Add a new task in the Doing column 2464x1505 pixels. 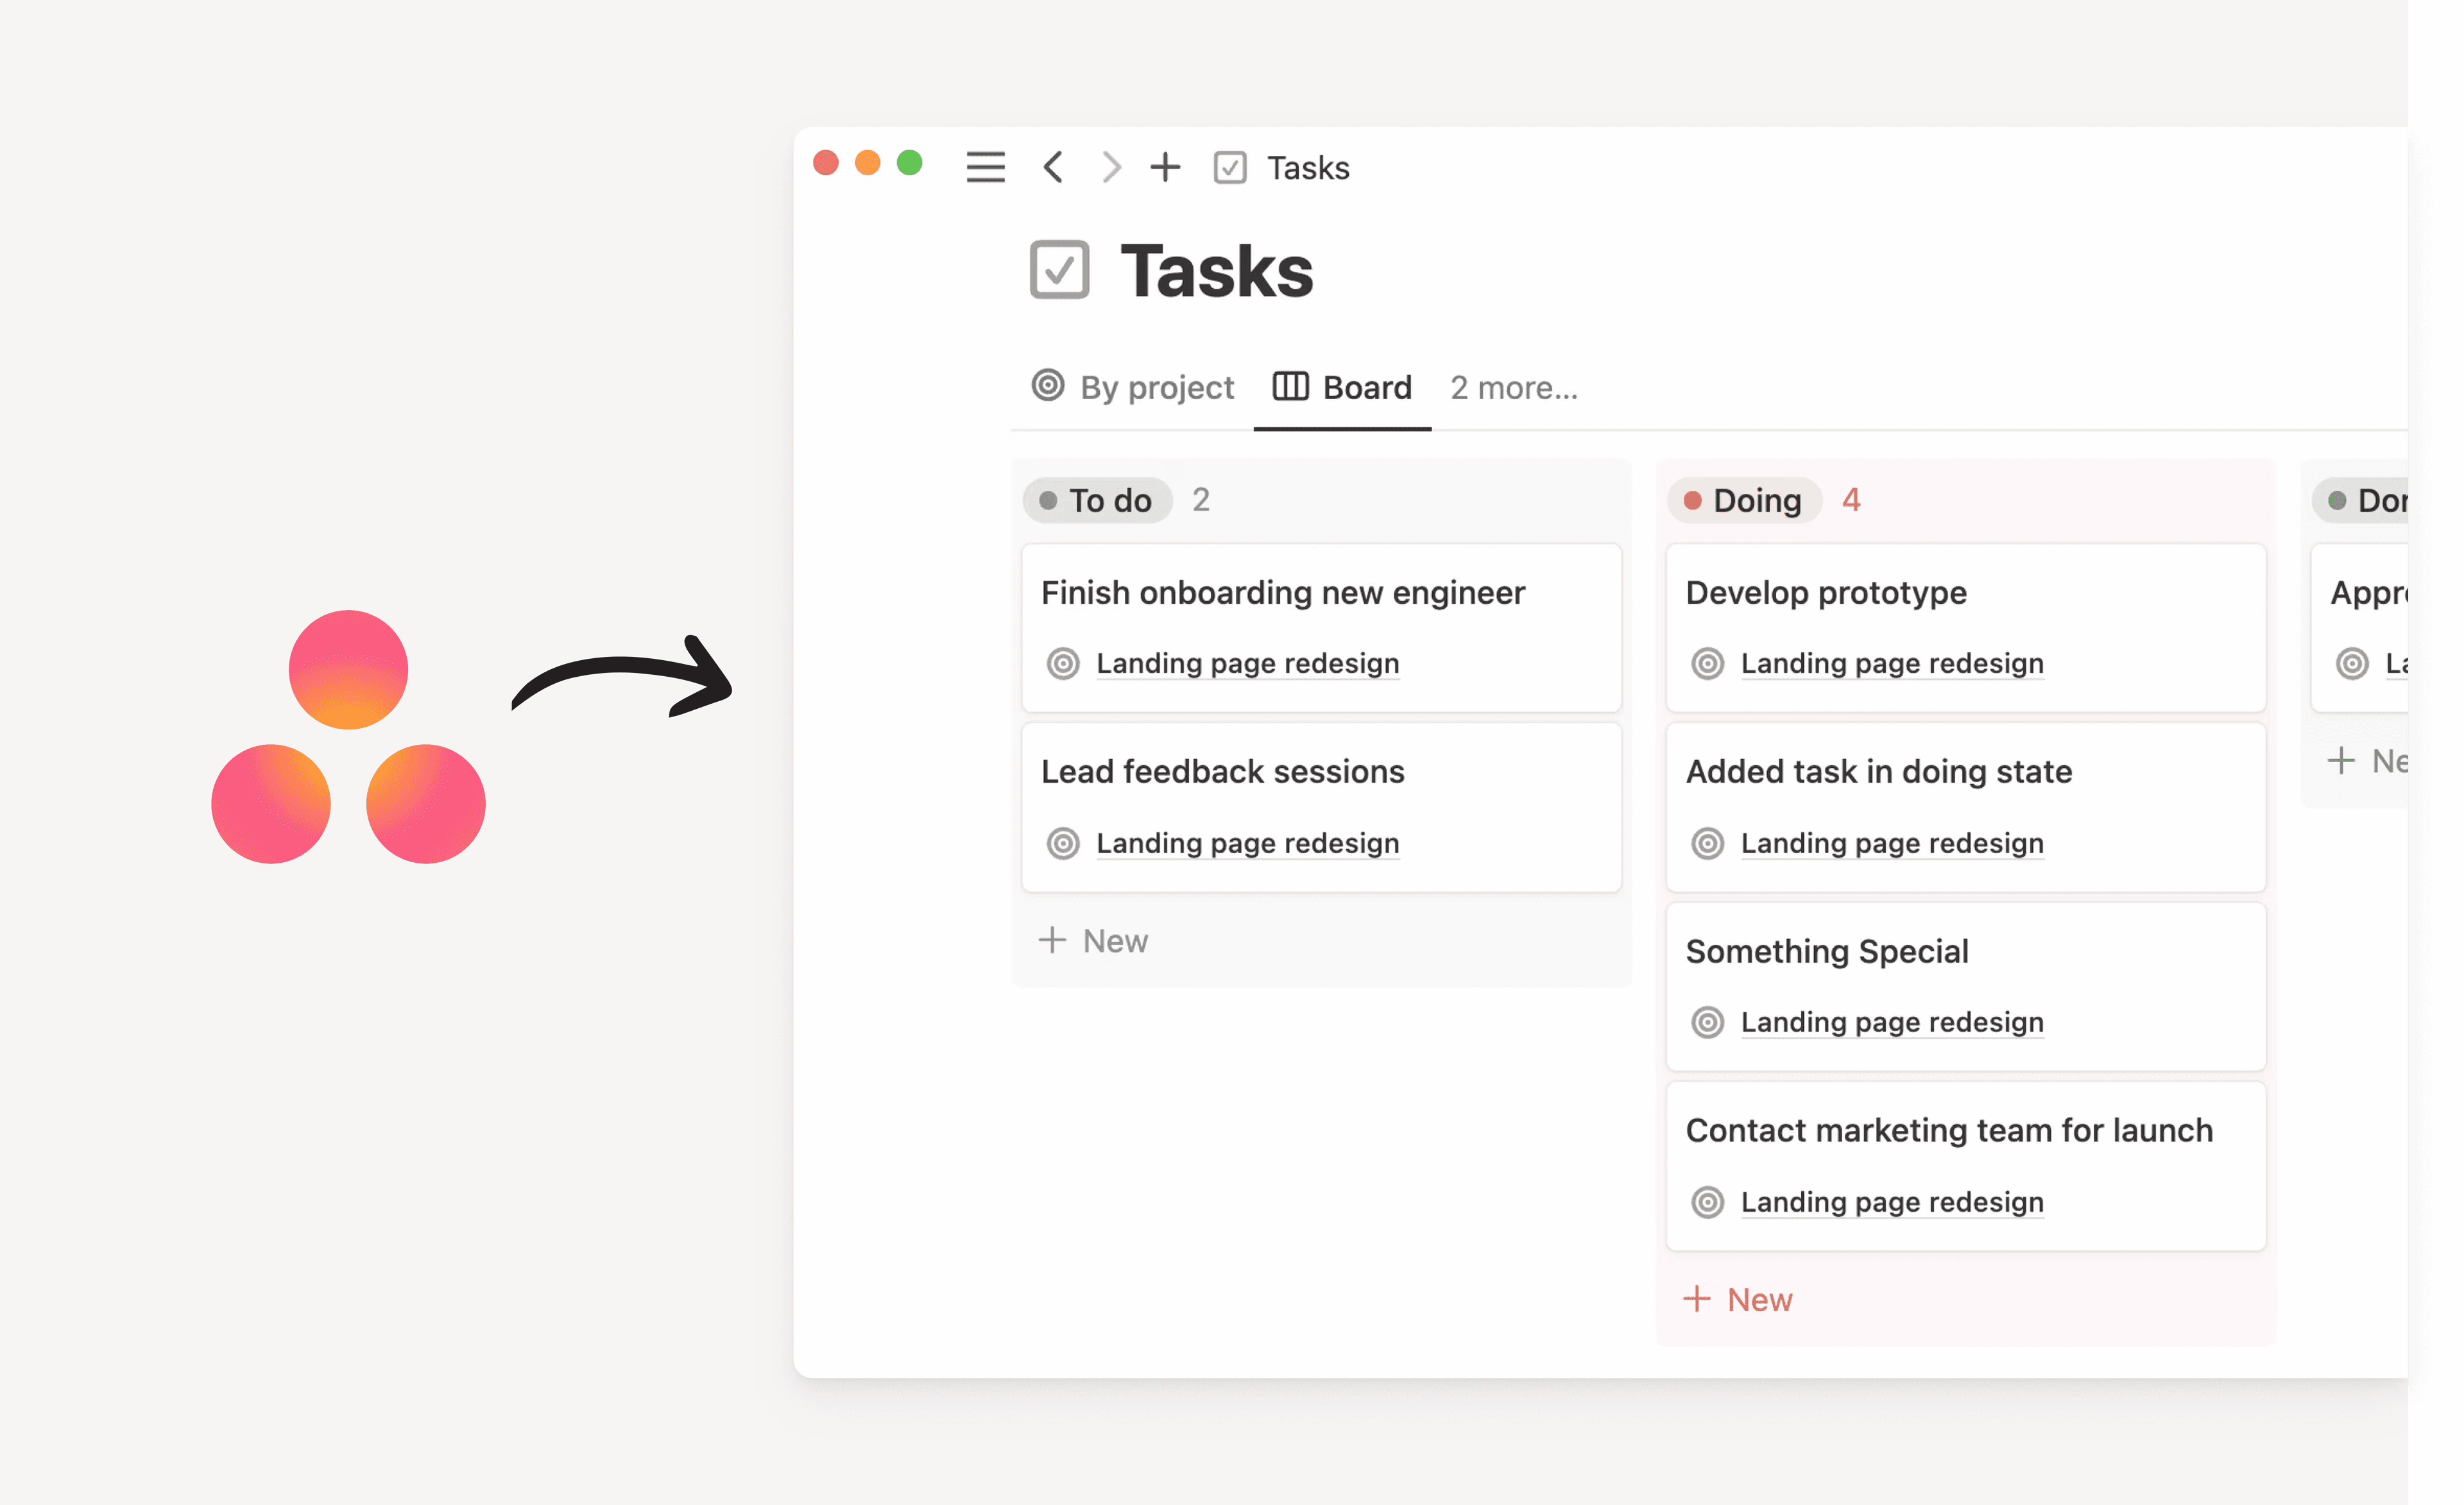pos(1738,1298)
